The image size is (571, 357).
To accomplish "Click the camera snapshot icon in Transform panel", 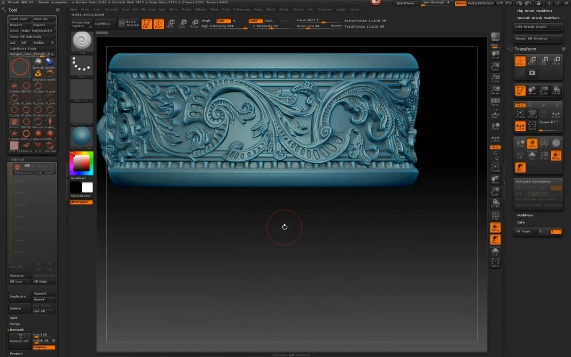I will 532,72.
